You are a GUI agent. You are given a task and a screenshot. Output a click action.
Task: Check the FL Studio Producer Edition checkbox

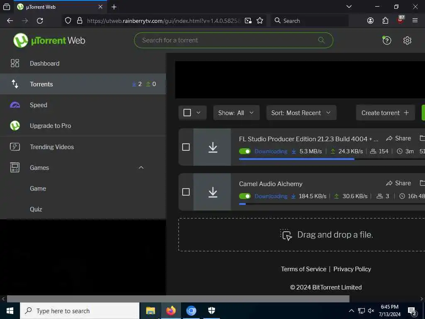[x=186, y=147]
